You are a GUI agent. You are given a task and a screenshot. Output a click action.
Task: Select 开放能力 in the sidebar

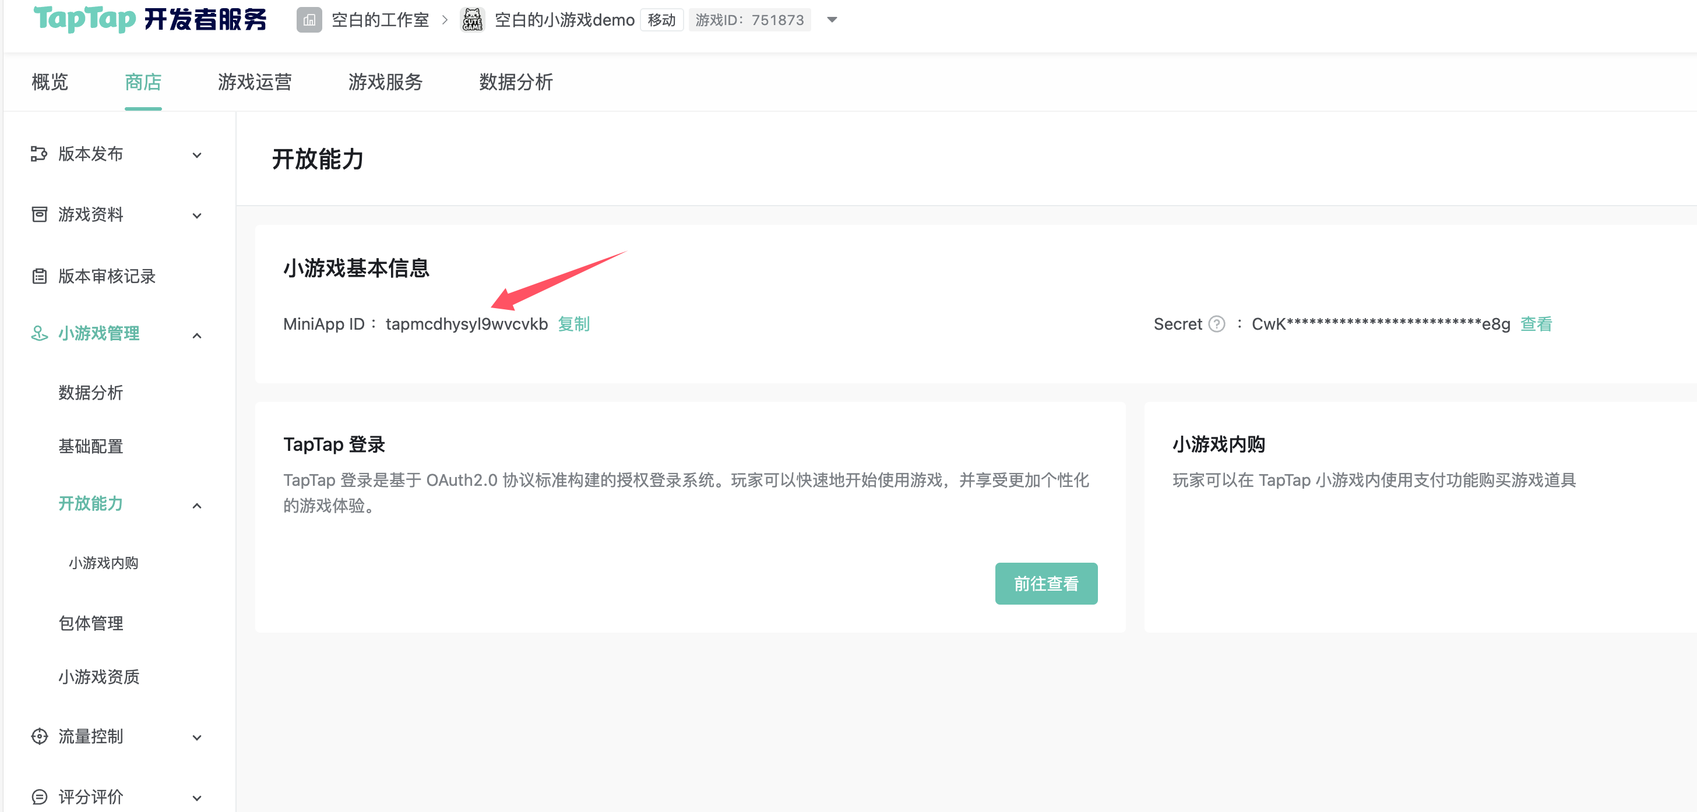[x=90, y=504]
